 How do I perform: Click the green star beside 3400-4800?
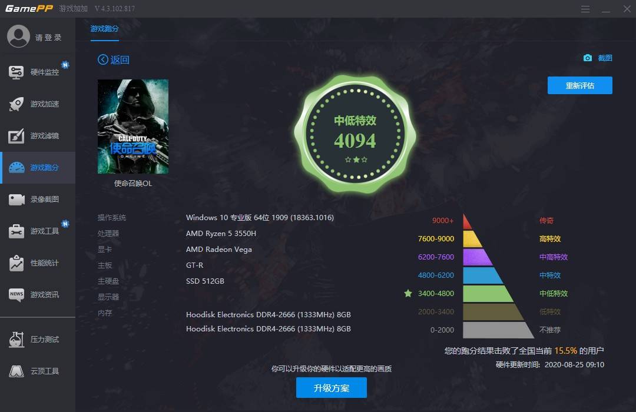coord(408,293)
